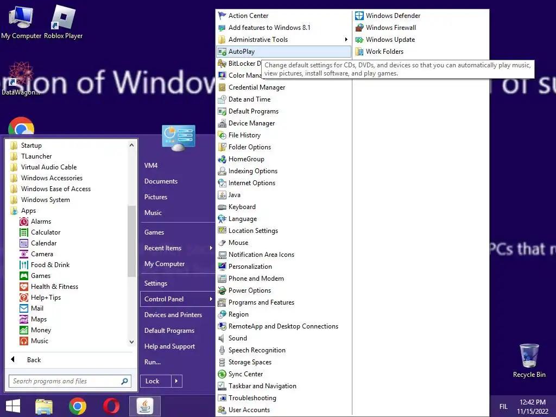The height and width of the screenshot is (417, 556).
Task: Open the Speech Recognition microphone icon
Action: (222, 350)
